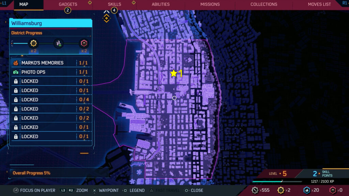
Task: Click the red hero token reward icon in District Progress
Action: [x=84, y=43]
